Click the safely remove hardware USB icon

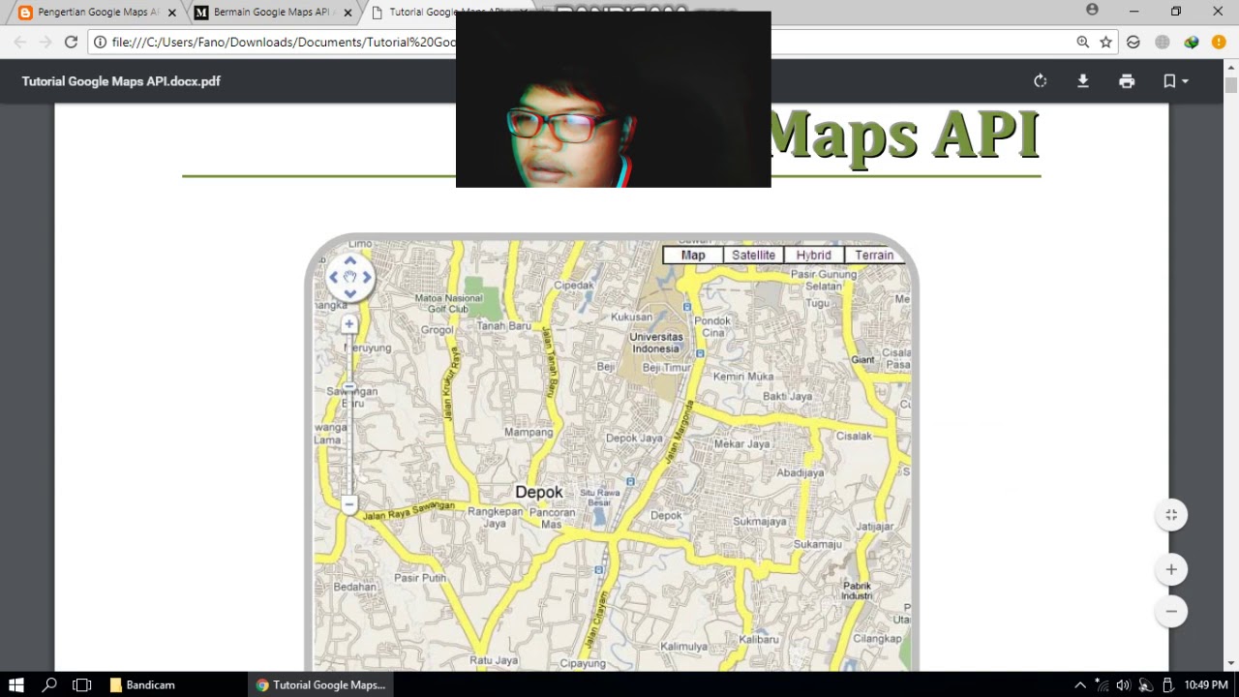(x=1167, y=685)
